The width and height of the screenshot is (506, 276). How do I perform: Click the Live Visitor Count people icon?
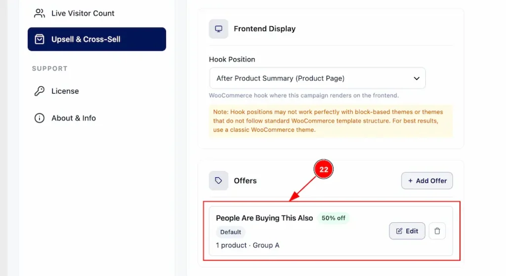(40, 13)
